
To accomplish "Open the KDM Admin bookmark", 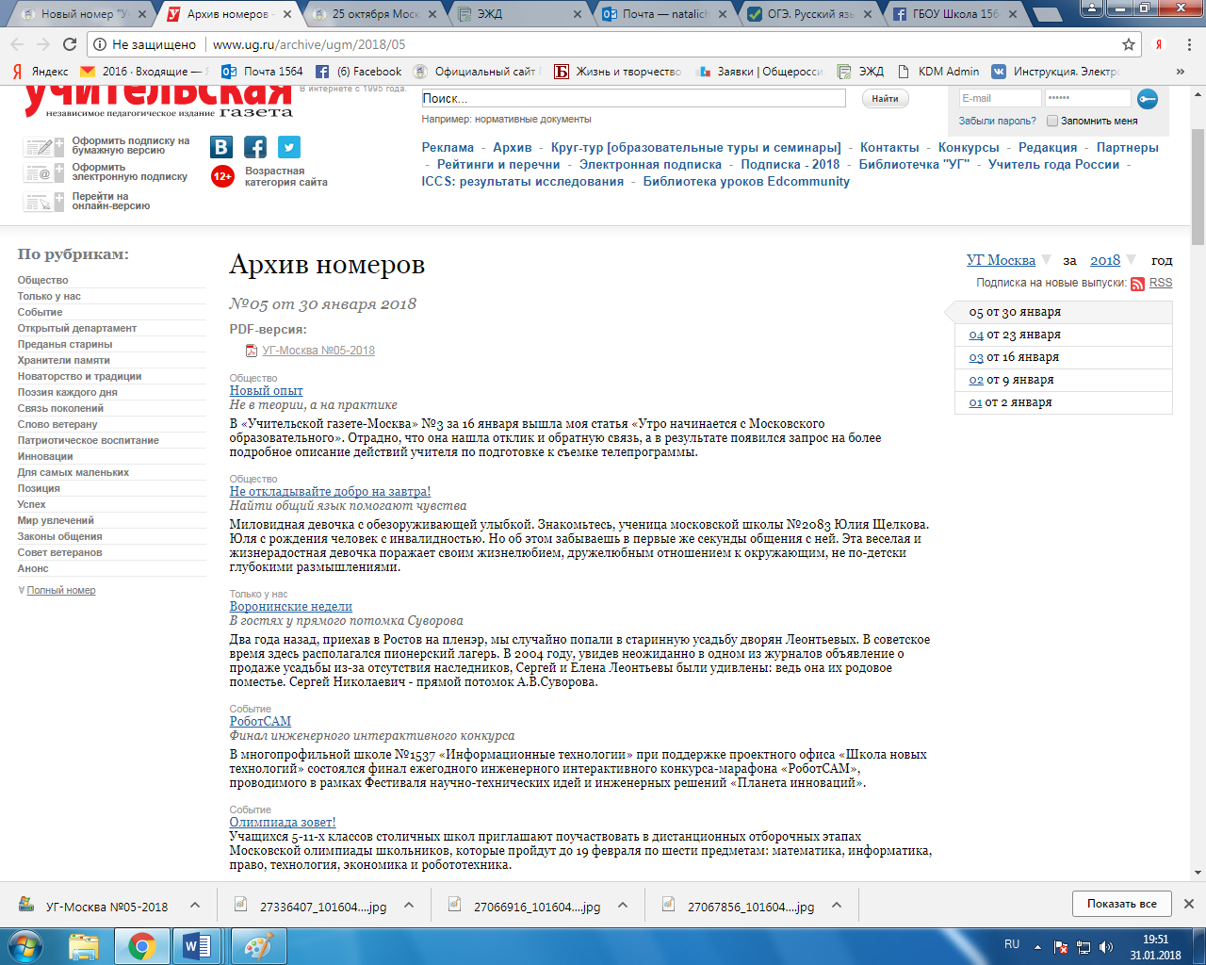I will 938,72.
